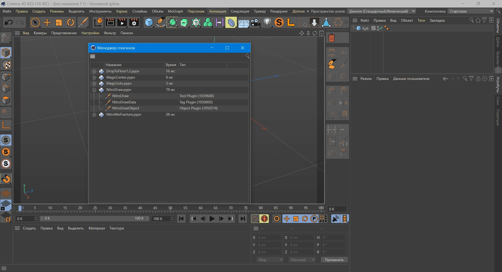Expand DropToFloor1.2.pypv plugin entry

(94, 71)
